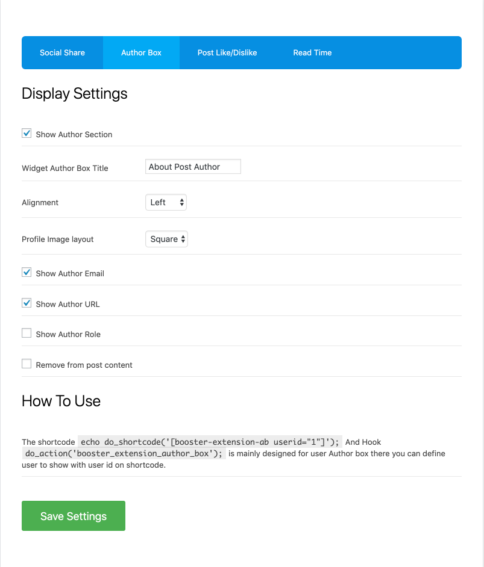Go to the Post Like/Dislike tab
Viewport: 484px width, 567px height.
[x=227, y=52]
